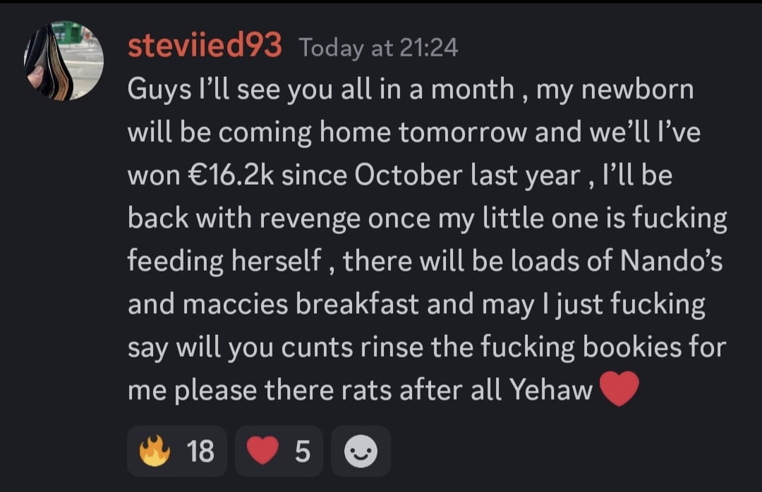
Task: Click the fire reaction count 18
Action: click(201, 451)
